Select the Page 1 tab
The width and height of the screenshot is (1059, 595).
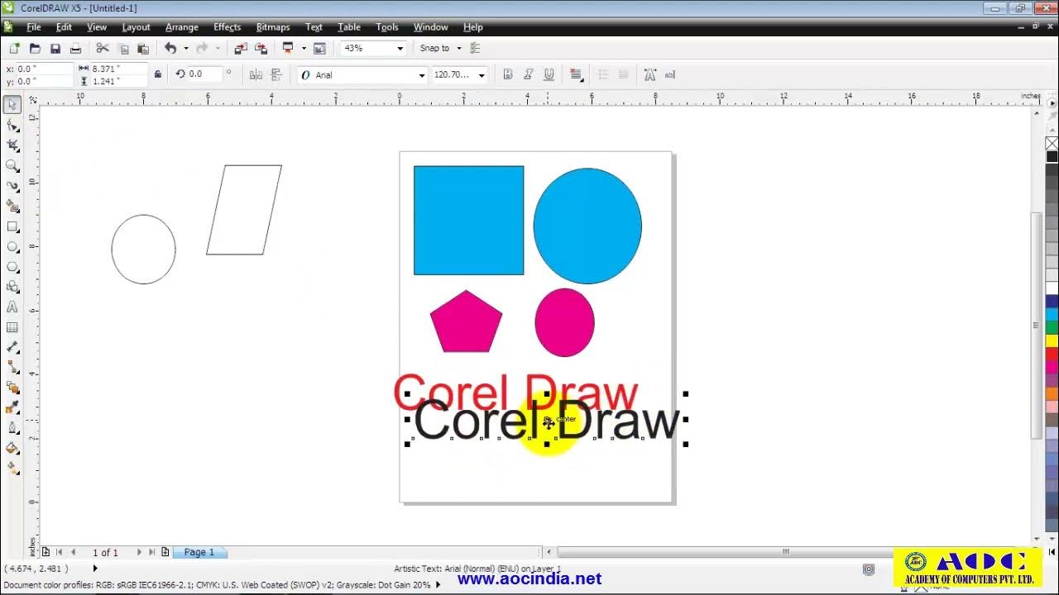pyautogui.click(x=199, y=552)
